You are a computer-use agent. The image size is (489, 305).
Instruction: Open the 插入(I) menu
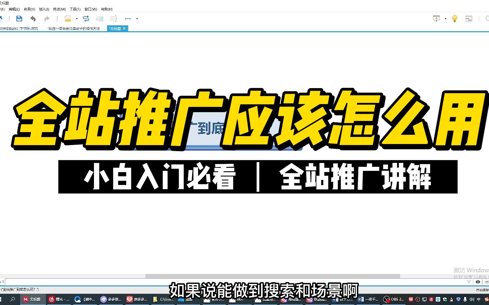coord(44,9)
